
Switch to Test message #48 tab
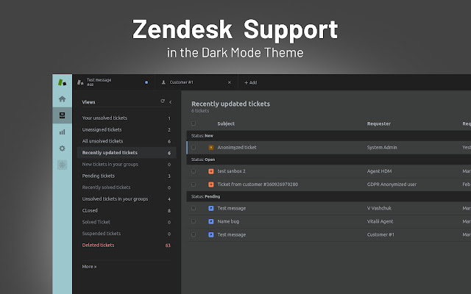(110, 82)
